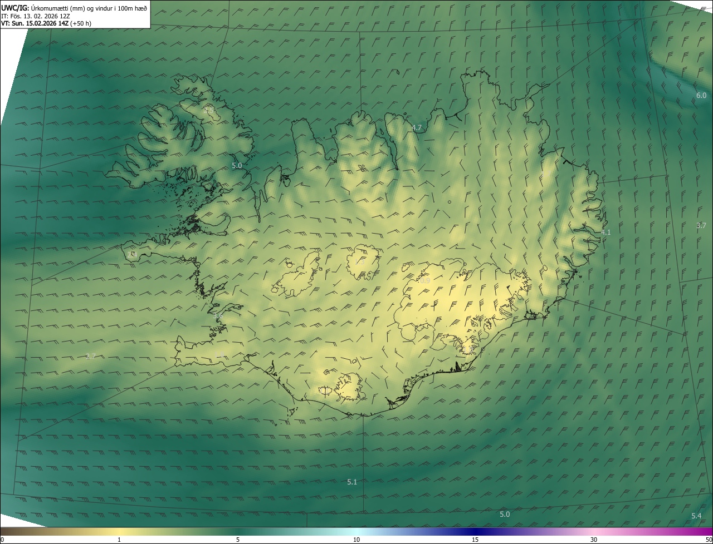
Task: Click the 0.9 value label on Vatnajökull glacier
Action: click(425, 280)
